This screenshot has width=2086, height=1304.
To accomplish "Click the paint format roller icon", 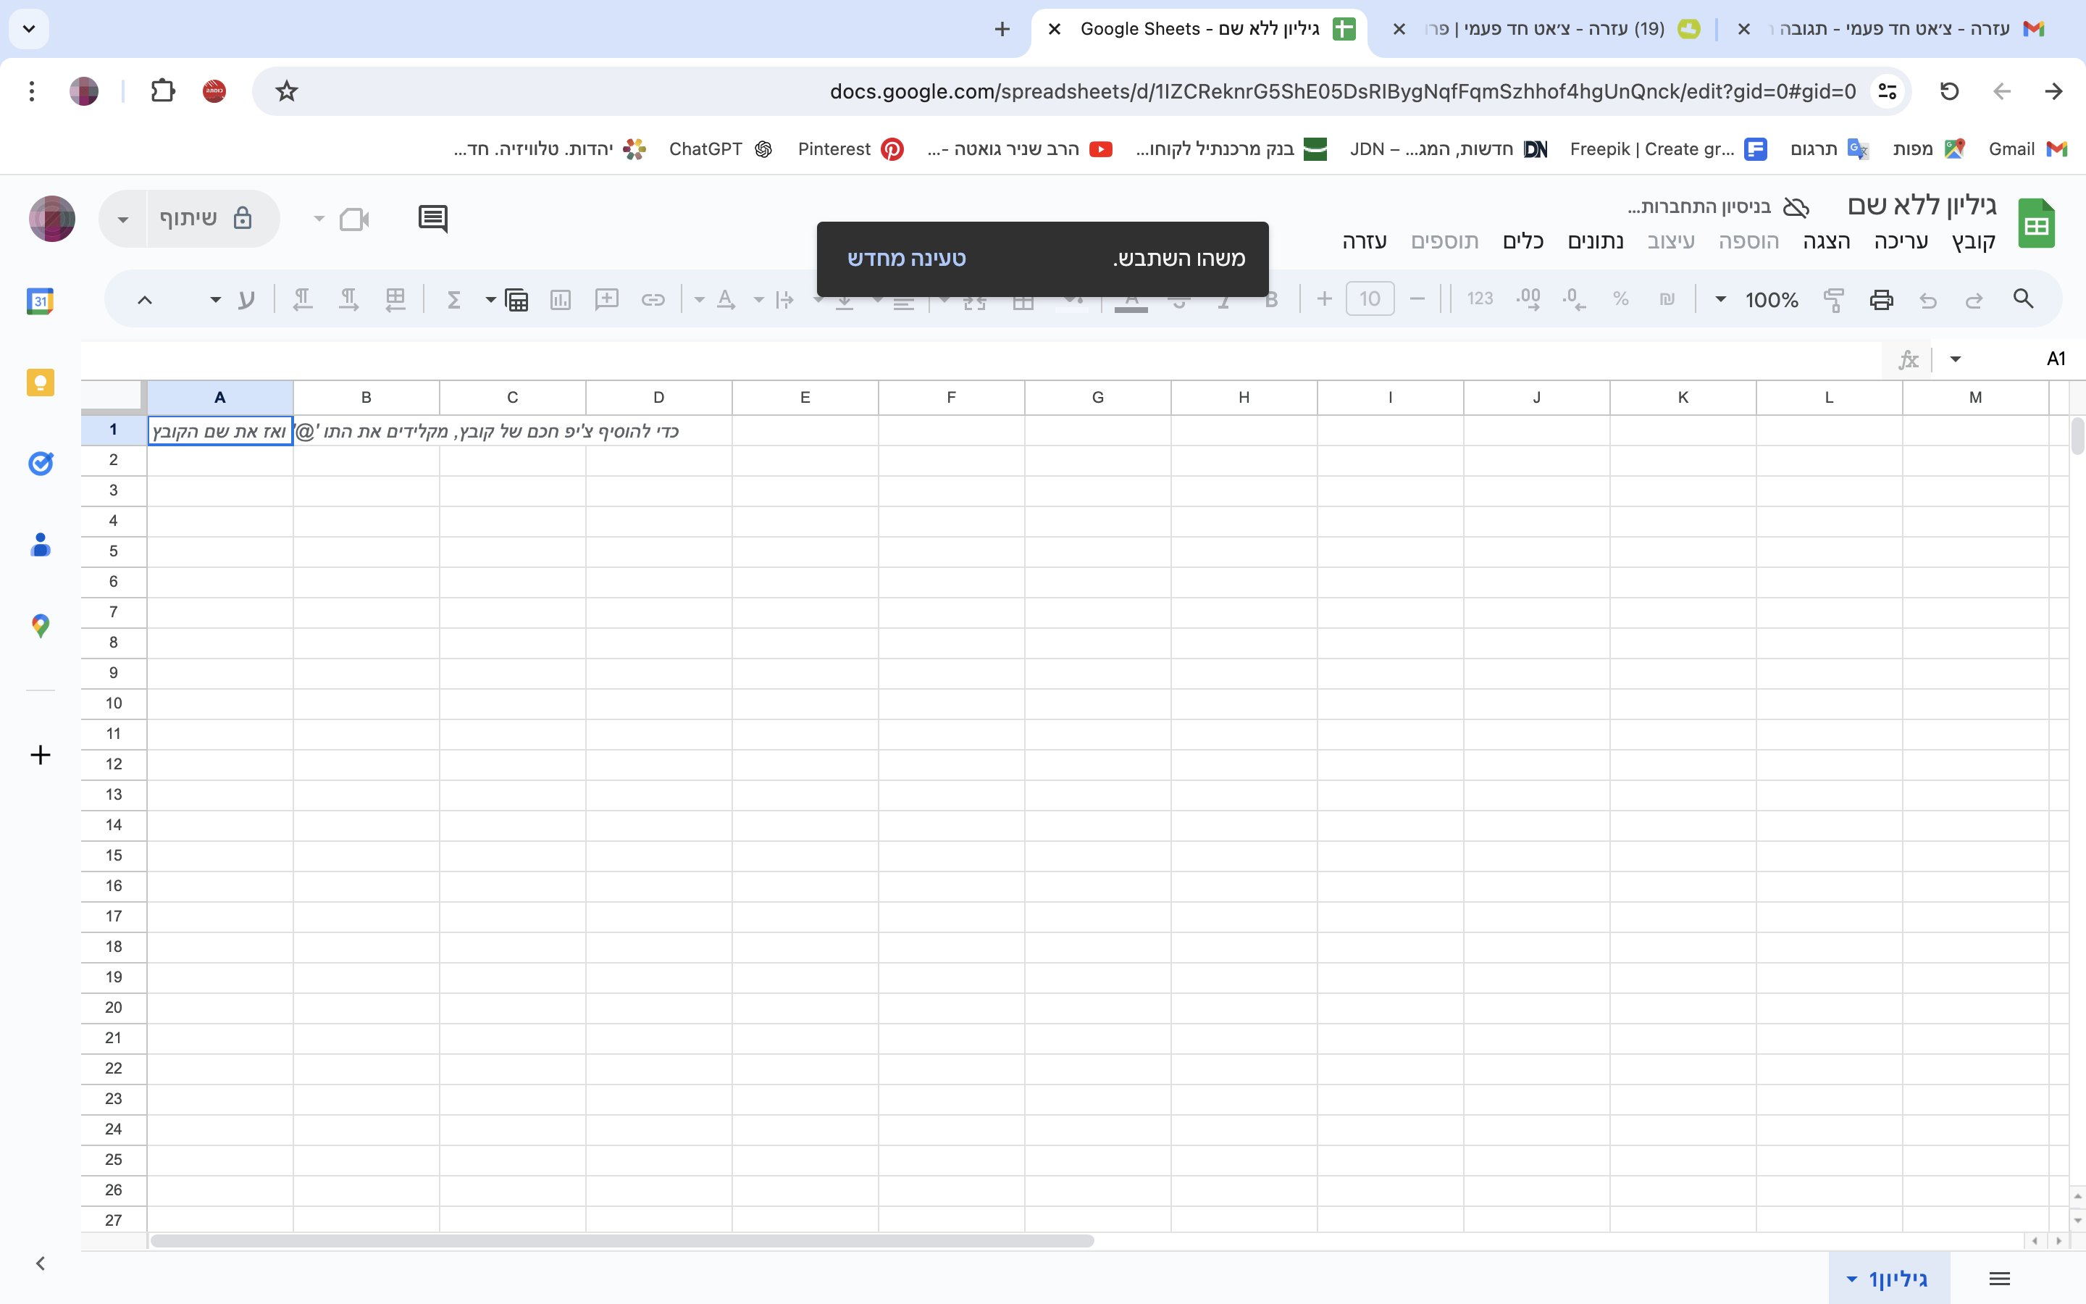I will (1833, 299).
